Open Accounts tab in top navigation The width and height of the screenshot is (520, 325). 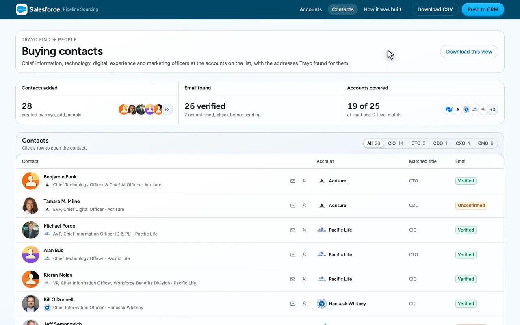(311, 9)
